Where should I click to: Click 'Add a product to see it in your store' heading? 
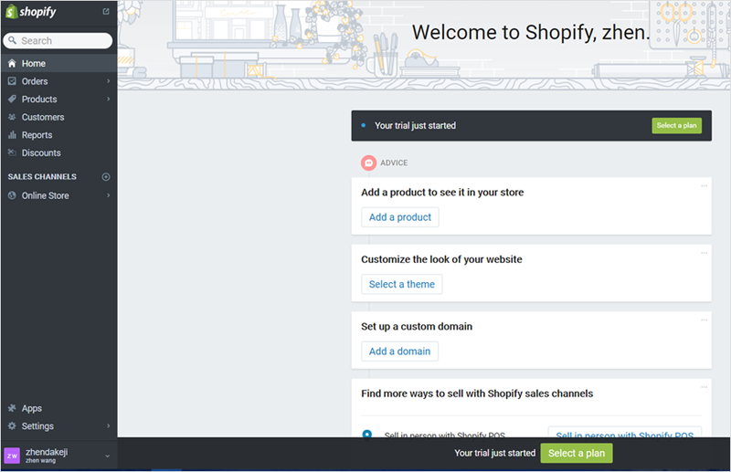tap(442, 192)
